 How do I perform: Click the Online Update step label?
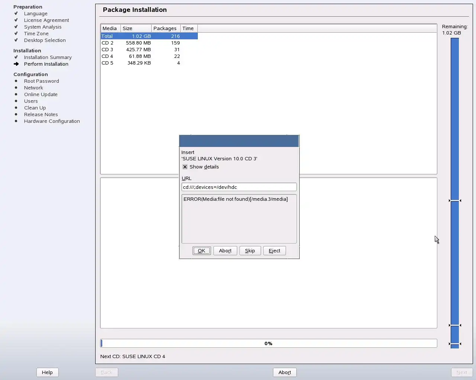[41, 94]
